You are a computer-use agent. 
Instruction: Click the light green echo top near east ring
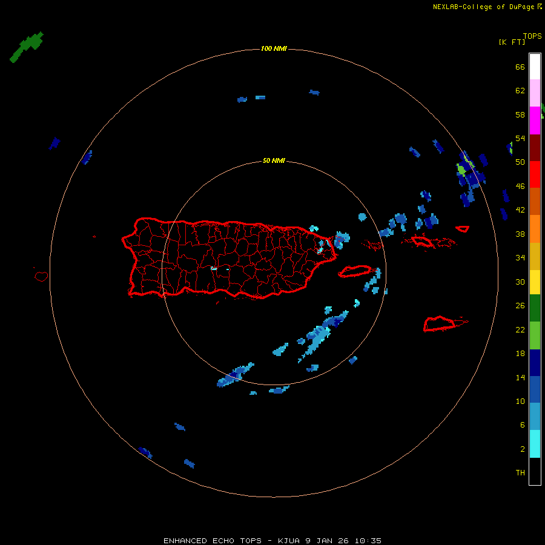click(461, 170)
